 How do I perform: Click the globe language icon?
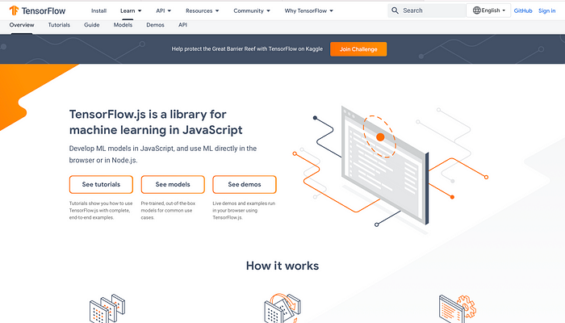(476, 10)
